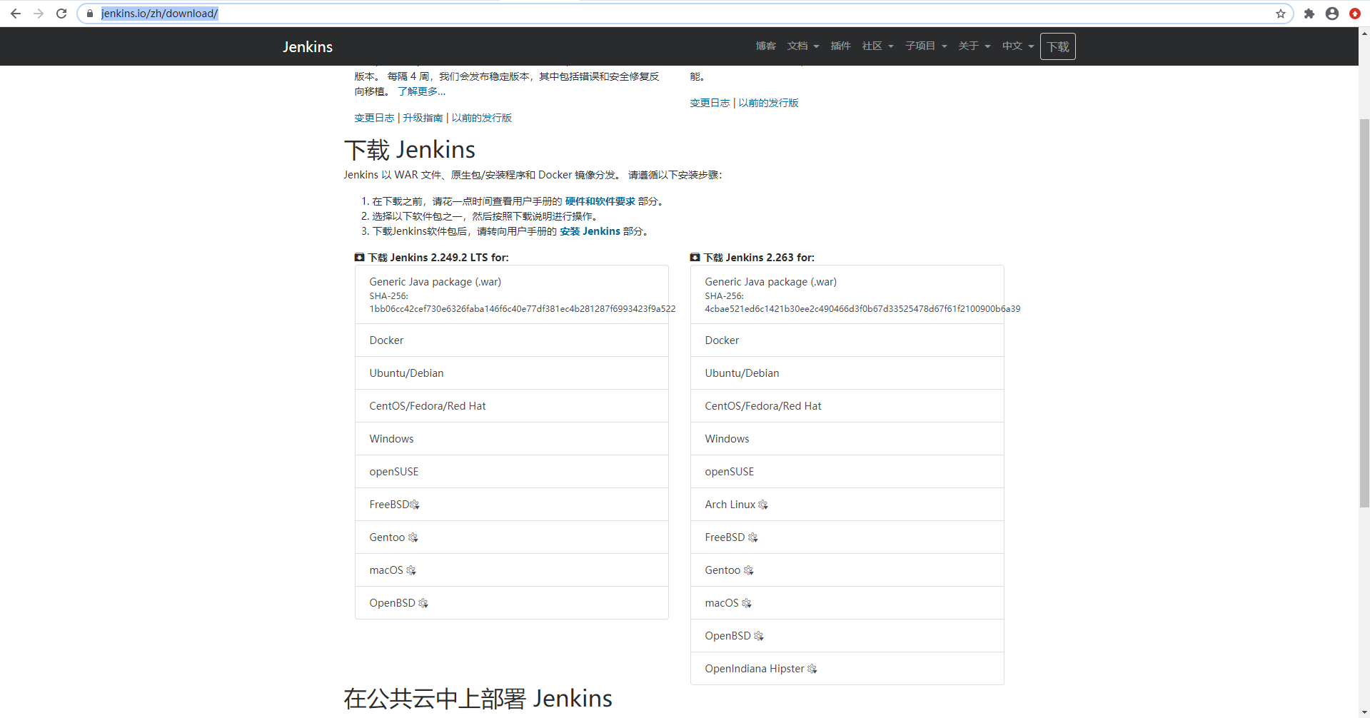
Task: Click the padlock site info icon
Action: pyautogui.click(x=90, y=14)
